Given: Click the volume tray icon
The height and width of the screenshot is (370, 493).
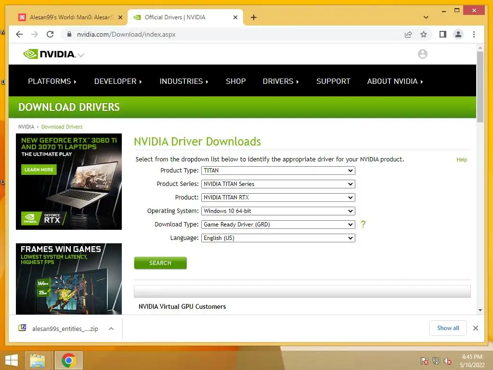Looking at the screenshot, I should tap(447, 361).
